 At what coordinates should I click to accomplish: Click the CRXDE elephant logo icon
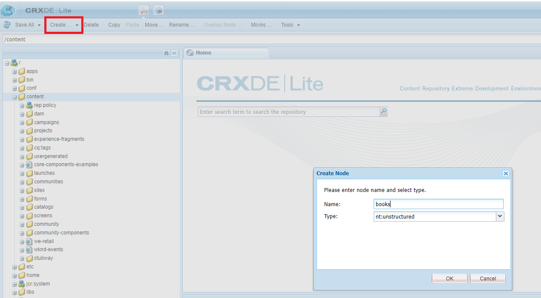pos(9,10)
